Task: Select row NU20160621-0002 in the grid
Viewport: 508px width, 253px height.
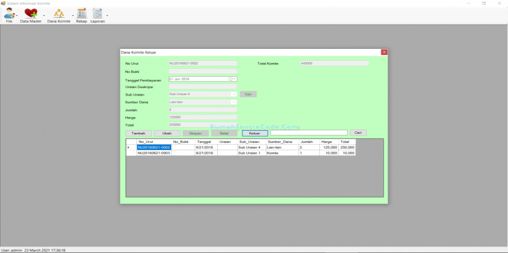Action: [154, 147]
